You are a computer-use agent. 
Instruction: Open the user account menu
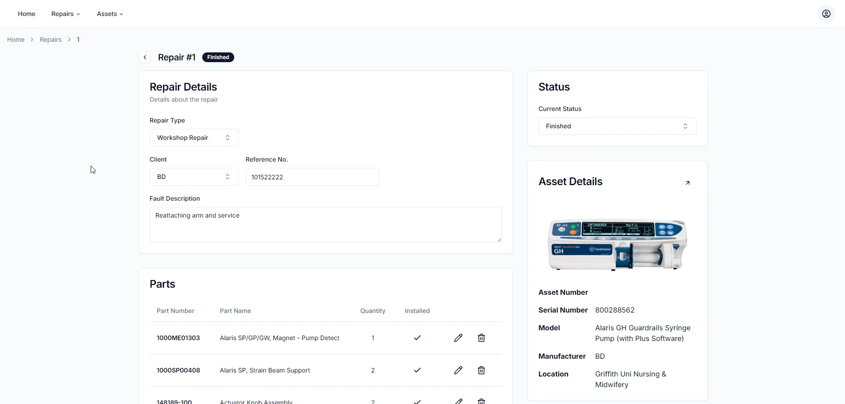coord(826,14)
